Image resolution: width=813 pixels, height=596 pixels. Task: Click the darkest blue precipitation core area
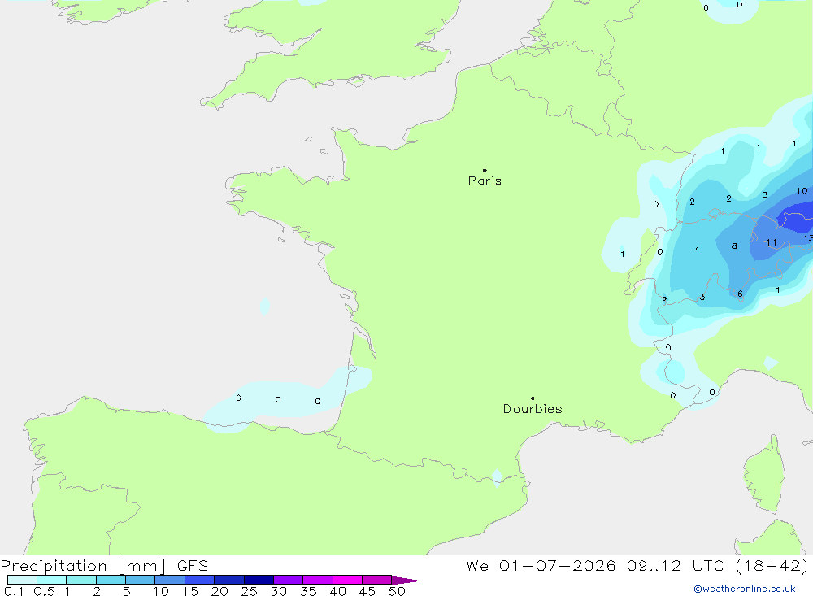click(x=797, y=217)
